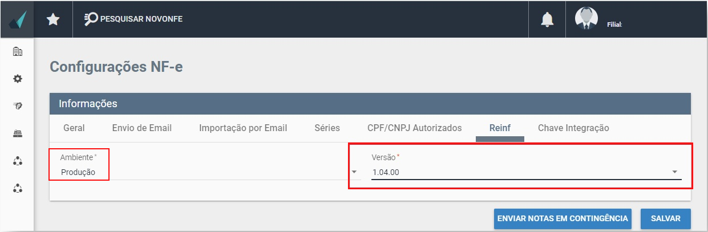Open the Importação por Email tab

[243, 128]
